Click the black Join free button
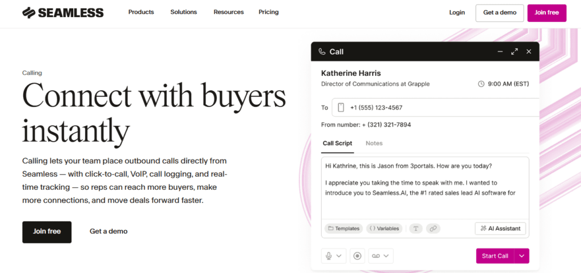 (x=47, y=232)
